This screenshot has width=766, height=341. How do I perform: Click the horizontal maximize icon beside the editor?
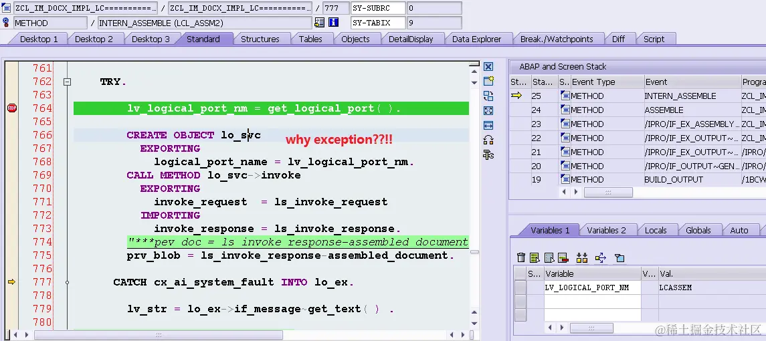[x=488, y=125]
